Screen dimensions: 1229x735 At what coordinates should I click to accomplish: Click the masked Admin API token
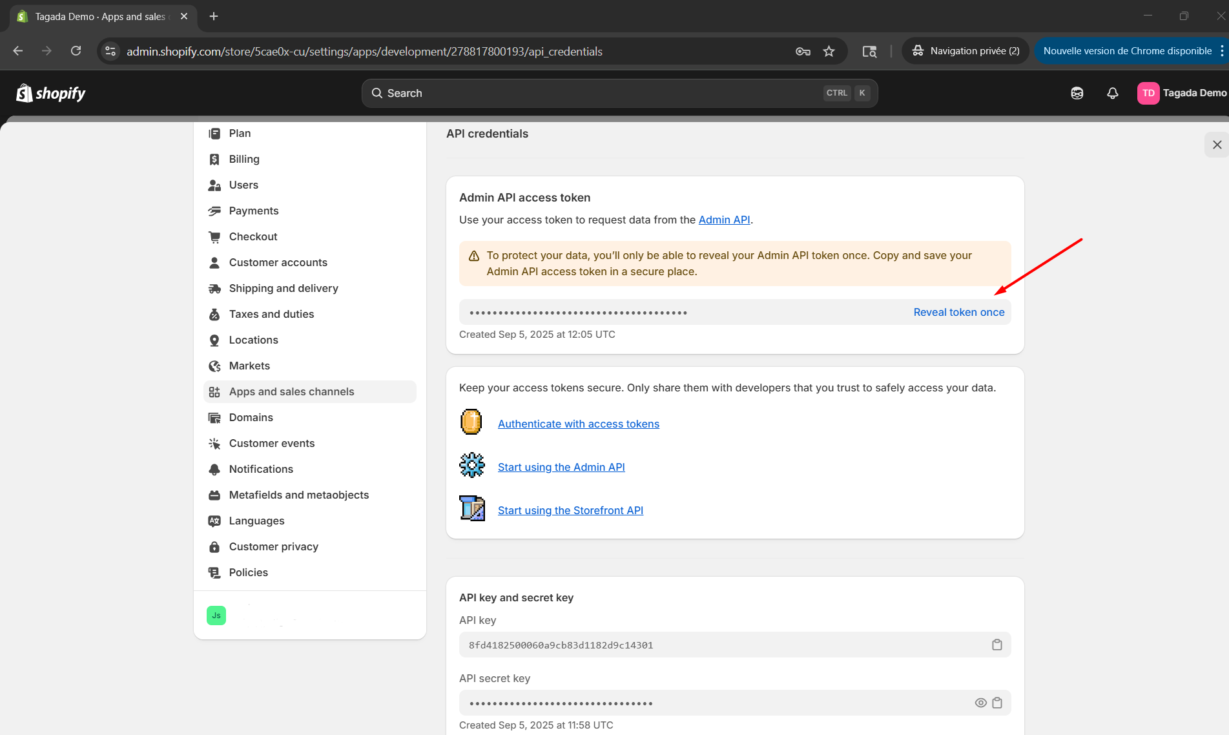(x=578, y=313)
